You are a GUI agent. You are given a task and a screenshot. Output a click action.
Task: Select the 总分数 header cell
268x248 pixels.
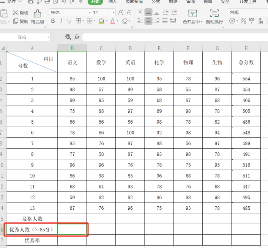246,62
